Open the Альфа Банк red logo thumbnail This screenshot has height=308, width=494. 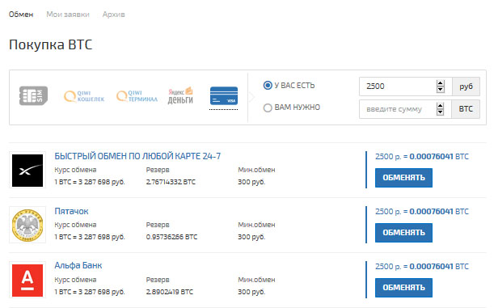pos(27,280)
